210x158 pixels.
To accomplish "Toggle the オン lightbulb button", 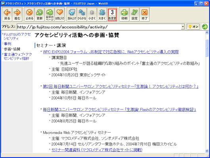I will tap(193, 27).
